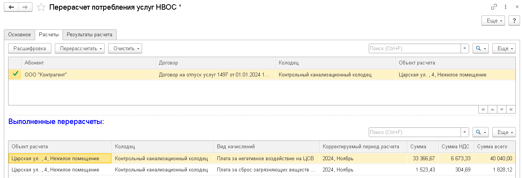Viewport: 522px width, 178px height.
Task: Toggle green checkmark for ООО "Контрагент" row
Action: [x=15, y=75]
